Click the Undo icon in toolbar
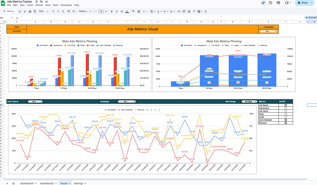This screenshot has width=317, height=185. tap(20, 12)
